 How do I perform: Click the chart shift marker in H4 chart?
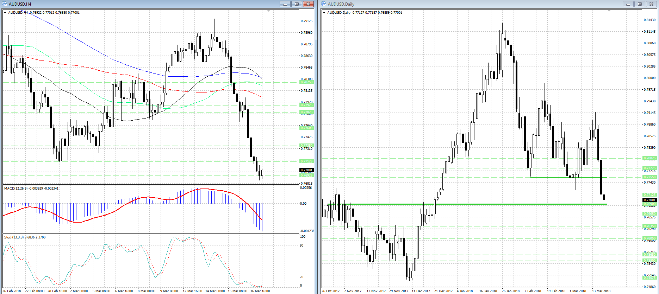coord(269,11)
